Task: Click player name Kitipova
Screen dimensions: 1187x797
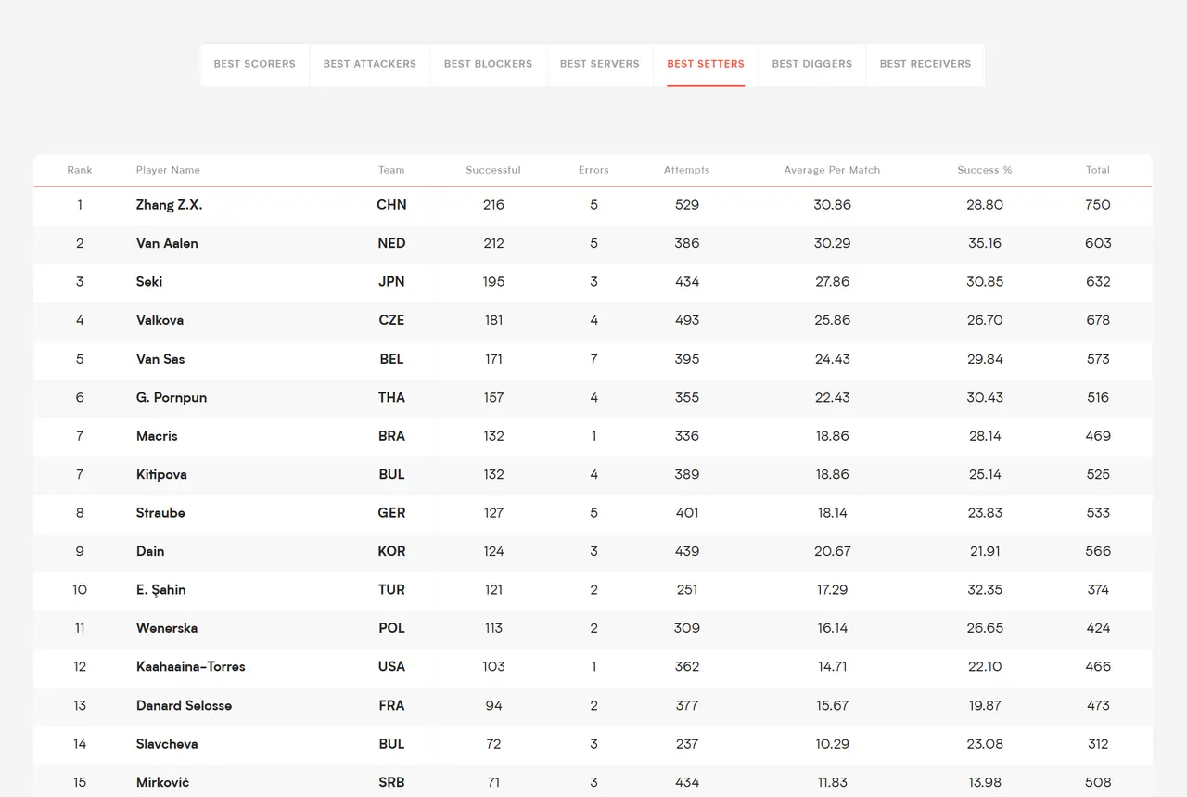Action: click(x=161, y=474)
